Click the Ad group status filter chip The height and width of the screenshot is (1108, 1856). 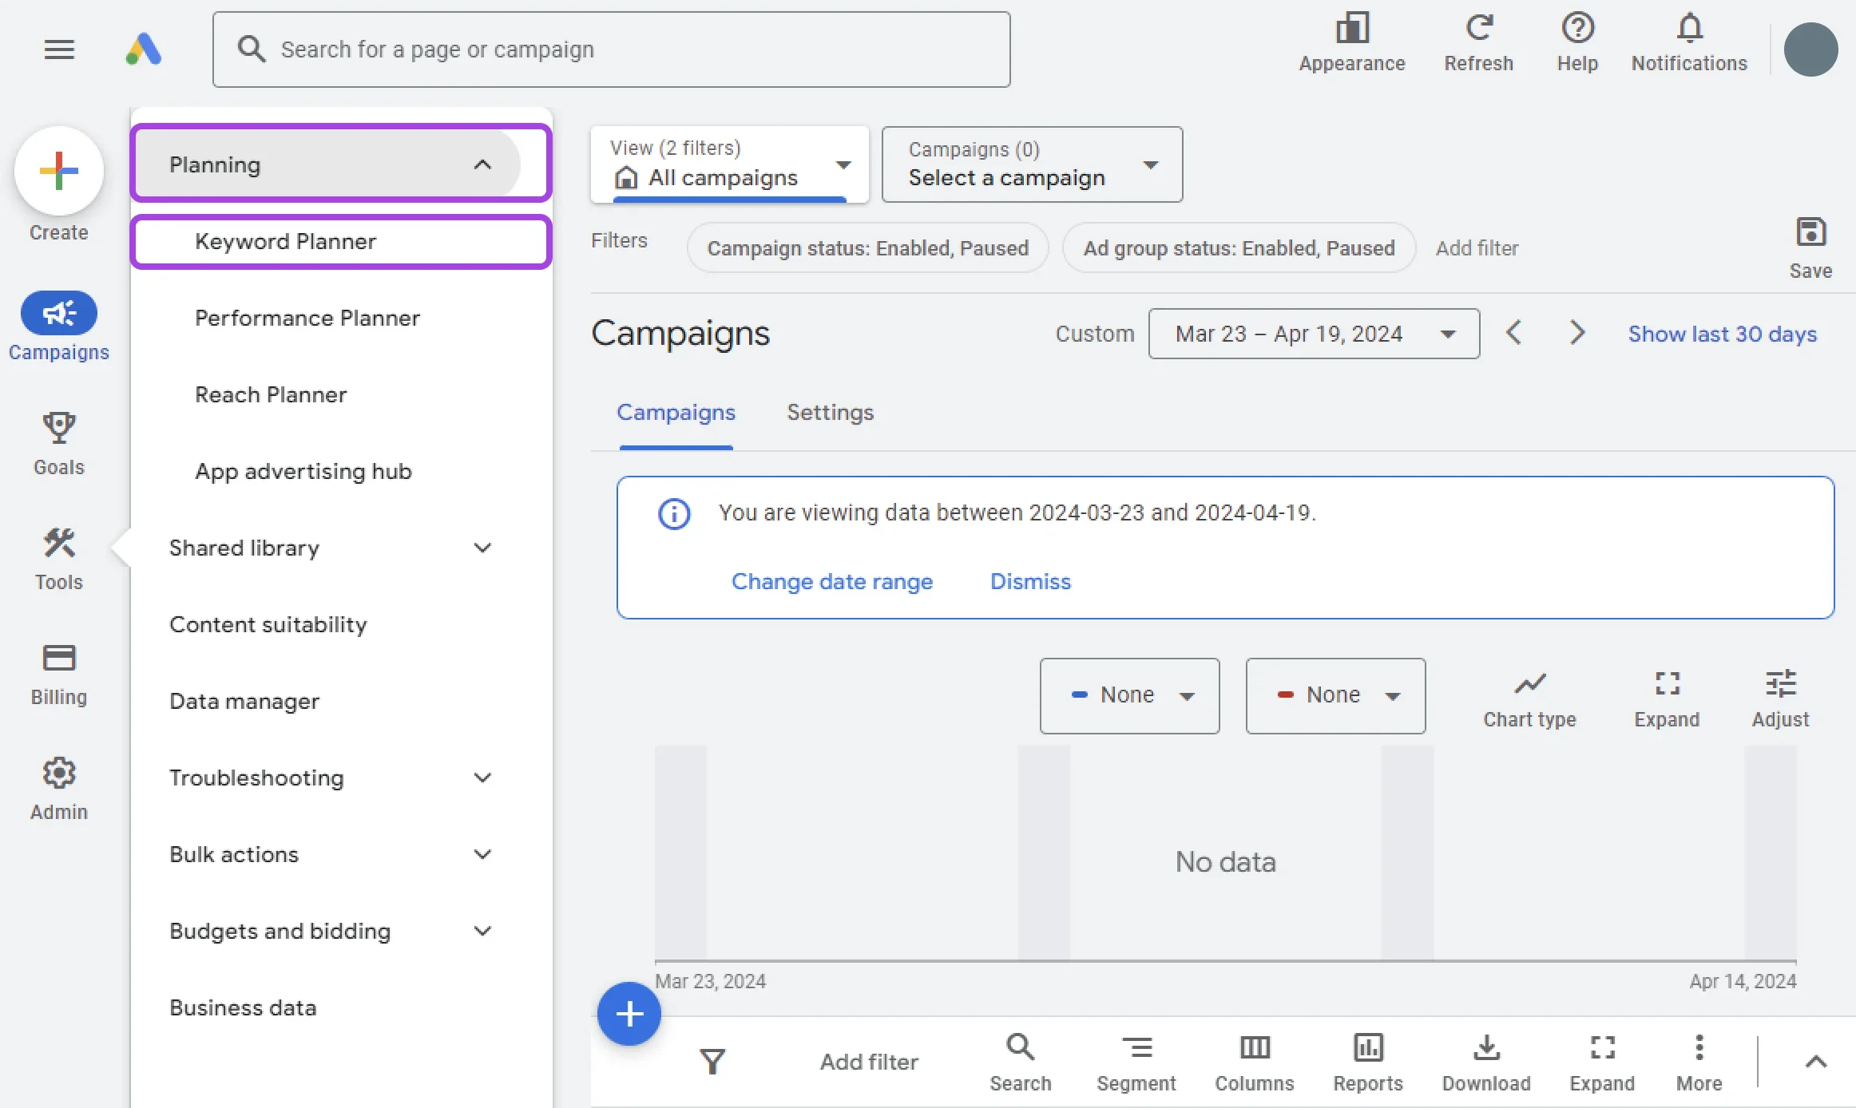point(1239,247)
